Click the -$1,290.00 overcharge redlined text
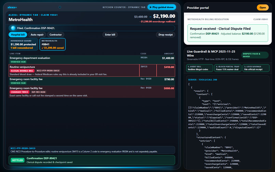This screenshot has height=172, width=275. [x=157, y=21]
